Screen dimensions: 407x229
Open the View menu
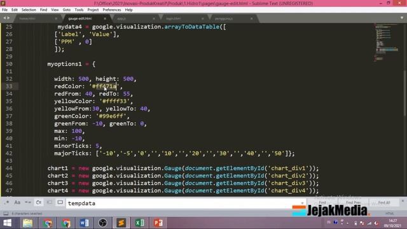pos(55,10)
